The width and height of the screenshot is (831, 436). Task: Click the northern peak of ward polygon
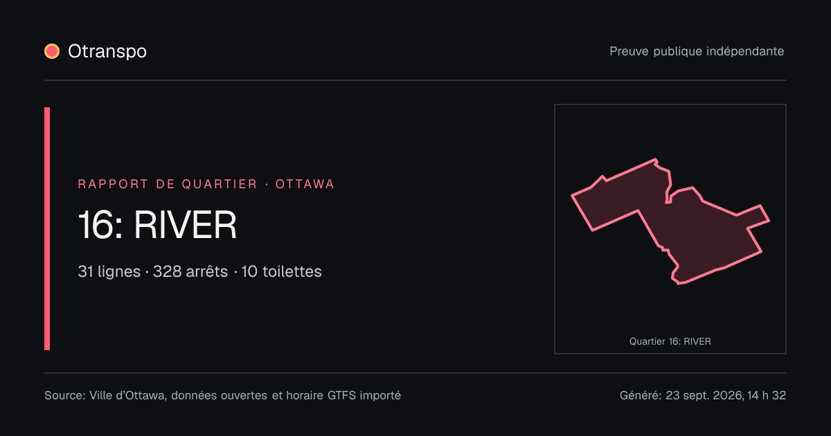point(655,161)
